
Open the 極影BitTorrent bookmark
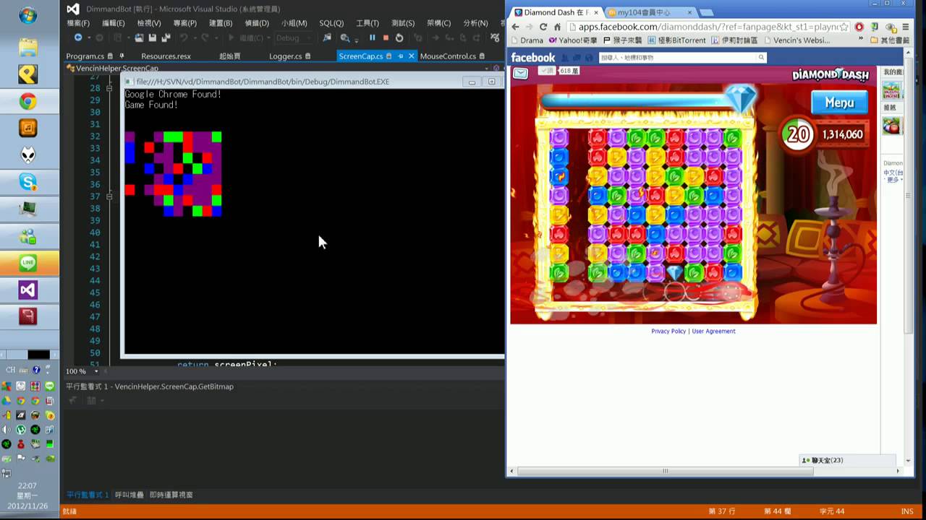click(677, 40)
